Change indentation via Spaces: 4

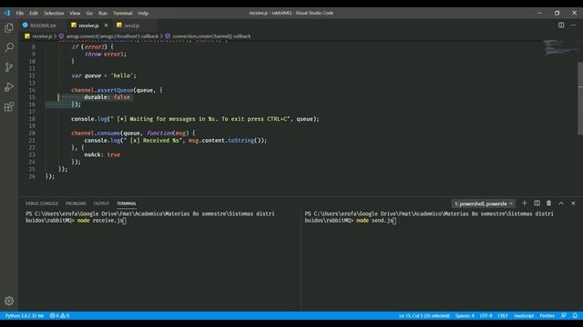(465, 315)
